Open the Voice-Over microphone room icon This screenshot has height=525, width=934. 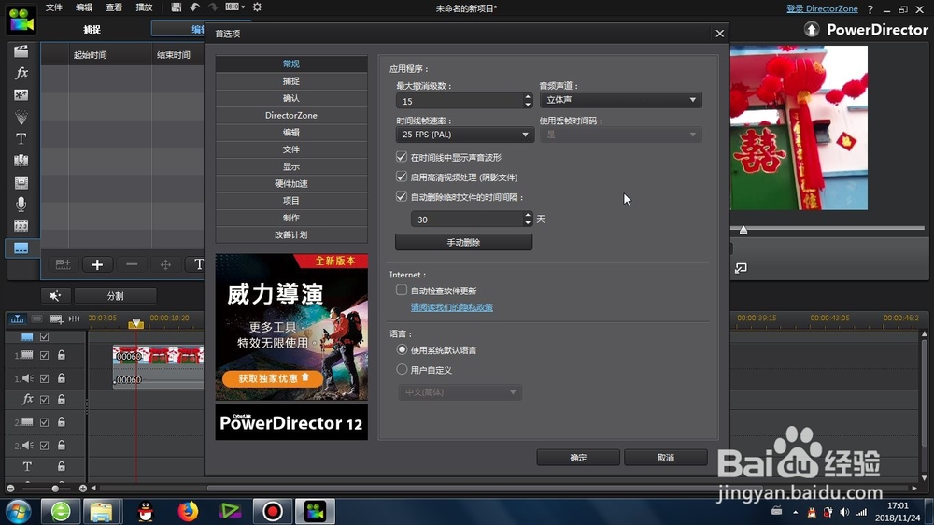point(21,205)
